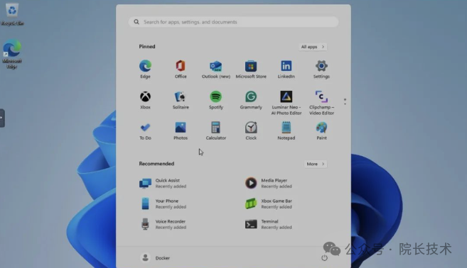467x268 pixels.
Task: Open Photos app
Action: coord(181,130)
